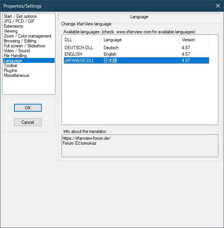Select the JAPANESE.DLL language row
This screenshot has width=224, height=228.
136,61
